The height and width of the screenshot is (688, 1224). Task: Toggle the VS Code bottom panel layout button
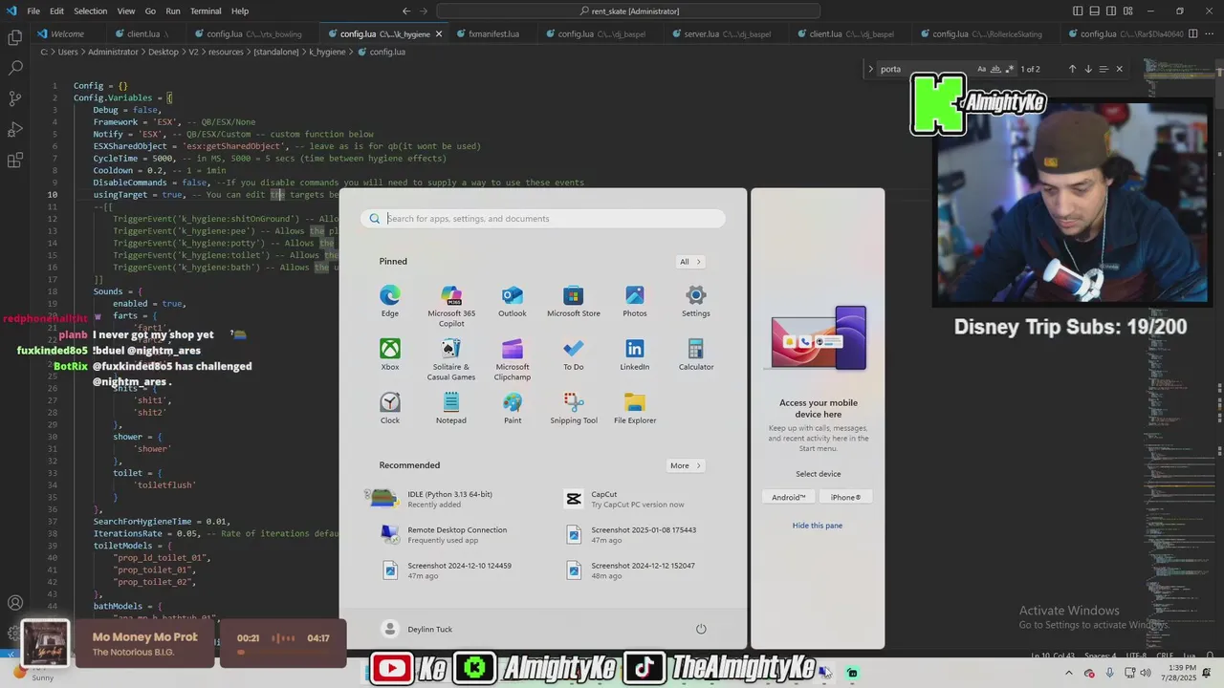pyautogui.click(x=1094, y=11)
